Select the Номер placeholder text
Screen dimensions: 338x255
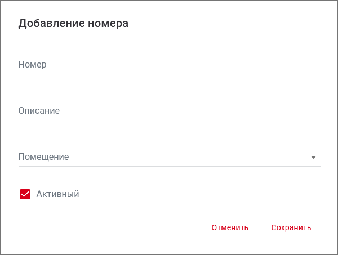point(32,65)
